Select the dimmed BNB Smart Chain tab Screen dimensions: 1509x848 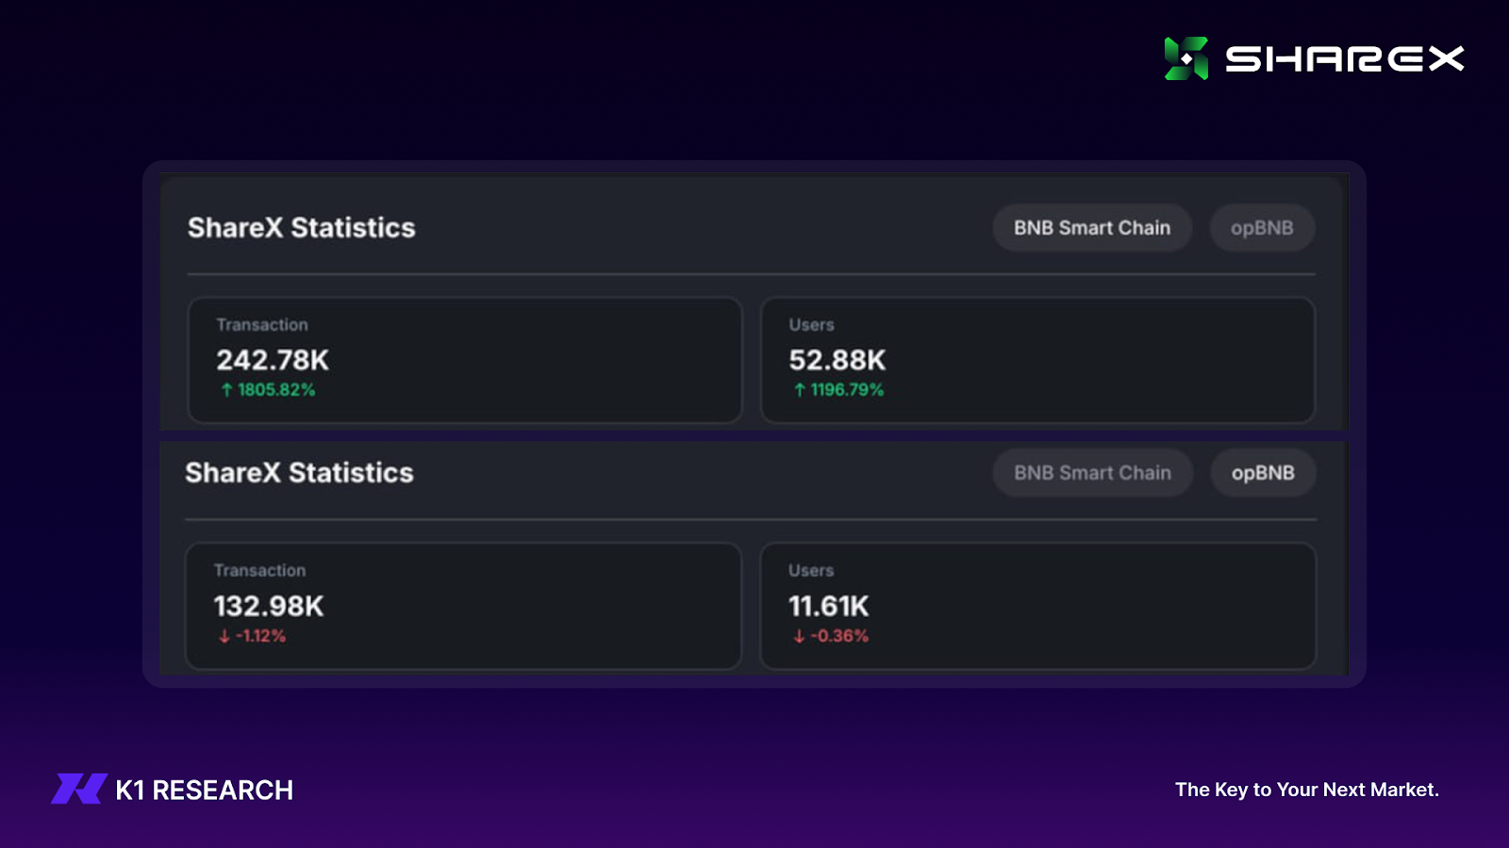click(x=1092, y=473)
